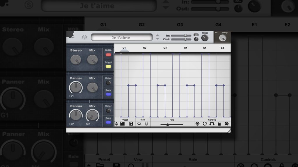Click the Je t'aime preset name field

click(121, 37)
